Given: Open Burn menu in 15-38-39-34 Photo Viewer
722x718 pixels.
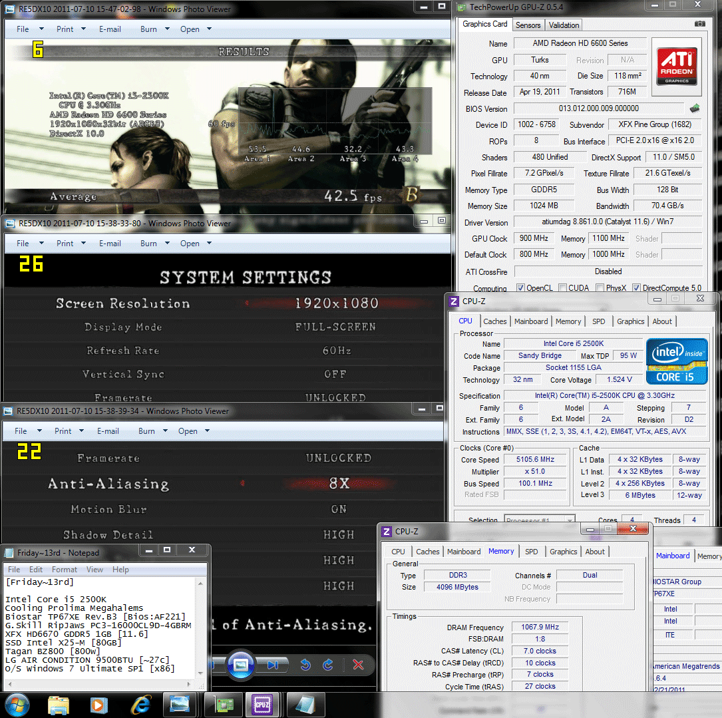Looking at the screenshot, I should pyautogui.click(x=146, y=431).
